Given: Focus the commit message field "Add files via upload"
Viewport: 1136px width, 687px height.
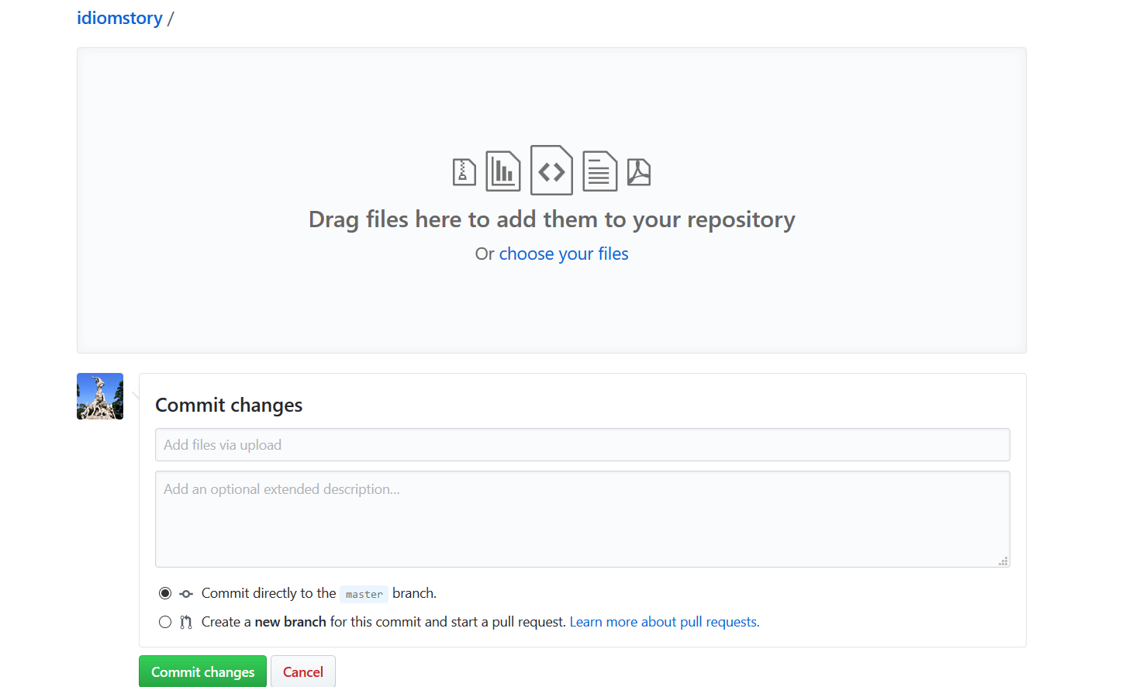Looking at the screenshot, I should pos(582,445).
